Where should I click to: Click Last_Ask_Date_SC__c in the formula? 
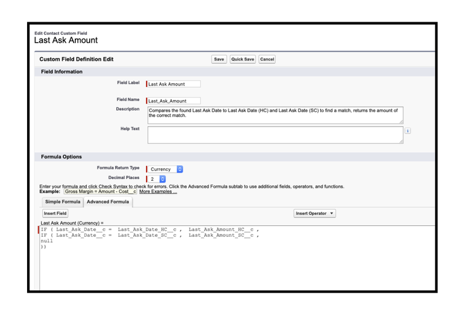[147, 236]
